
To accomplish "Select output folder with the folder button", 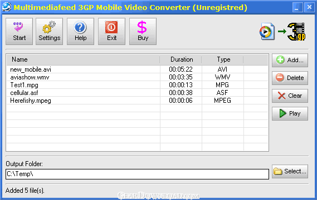I will point(290,171).
